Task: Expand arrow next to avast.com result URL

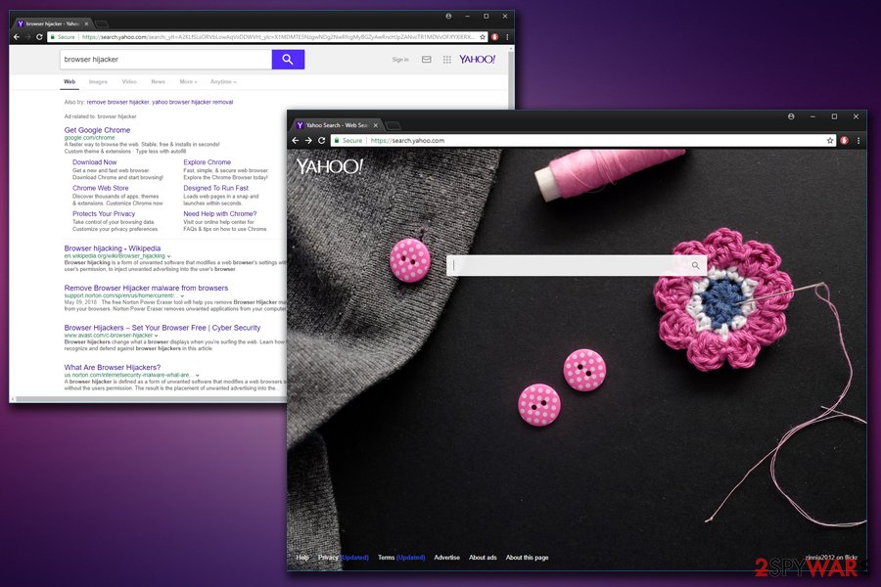Action: [157, 336]
